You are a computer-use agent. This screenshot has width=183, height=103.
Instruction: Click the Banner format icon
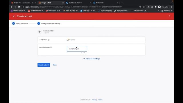pyautogui.click(x=68, y=40)
